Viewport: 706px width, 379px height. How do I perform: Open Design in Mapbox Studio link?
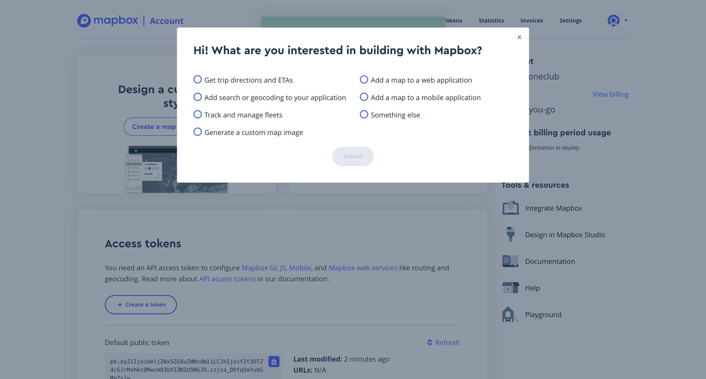pyautogui.click(x=565, y=235)
